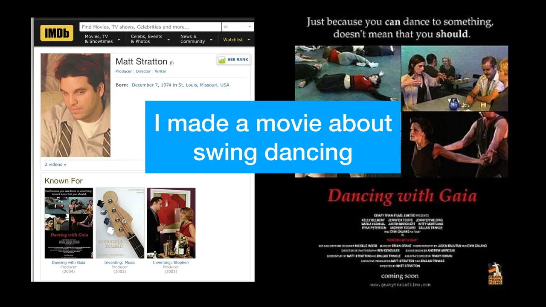Click the poster photo of people lying on the floor
The width and height of the screenshot is (546, 307).
click(x=348, y=73)
